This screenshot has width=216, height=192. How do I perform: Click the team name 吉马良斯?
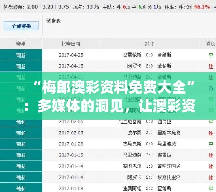pos(132,144)
